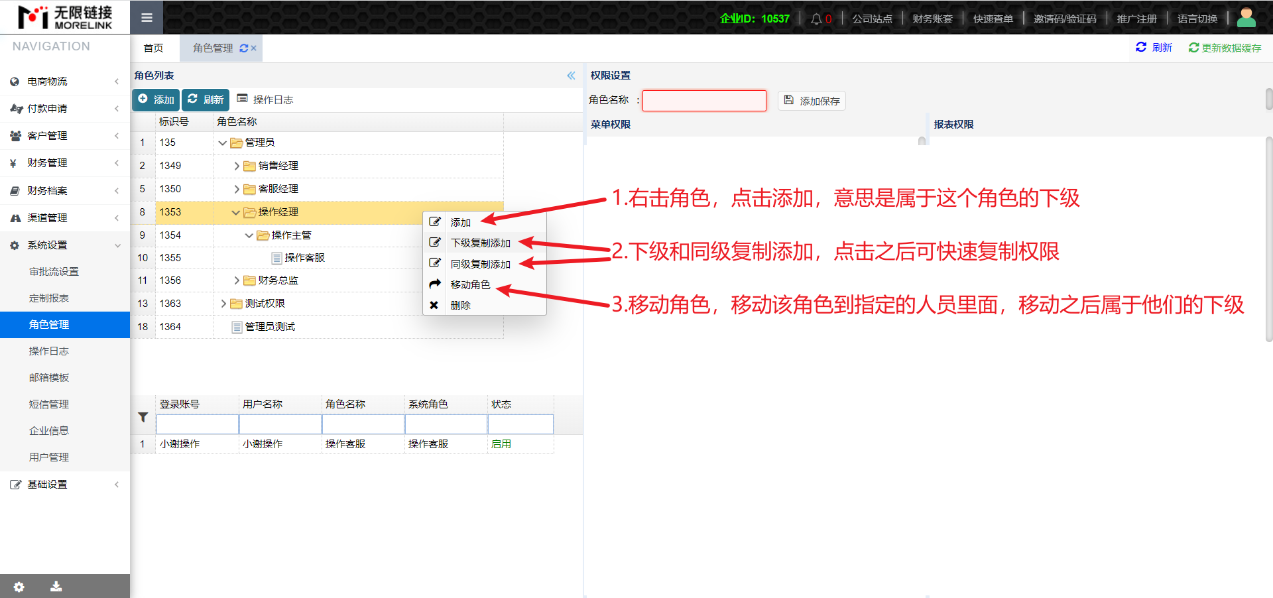Click the top-right 刷新 link
1273x598 pixels.
tap(1154, 48)
